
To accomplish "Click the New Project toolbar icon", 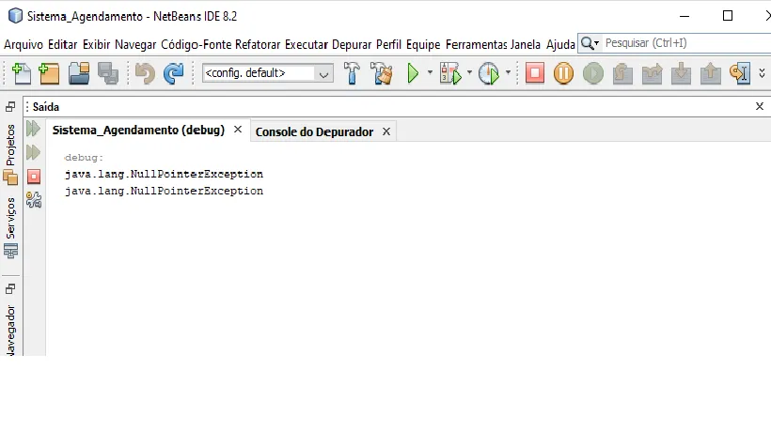I will 49,73.
